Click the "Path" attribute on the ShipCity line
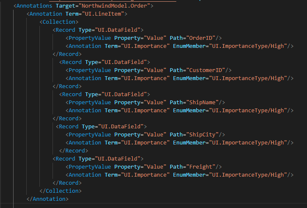The width and height of the screenshot is (307, 208). click(176, 135)
